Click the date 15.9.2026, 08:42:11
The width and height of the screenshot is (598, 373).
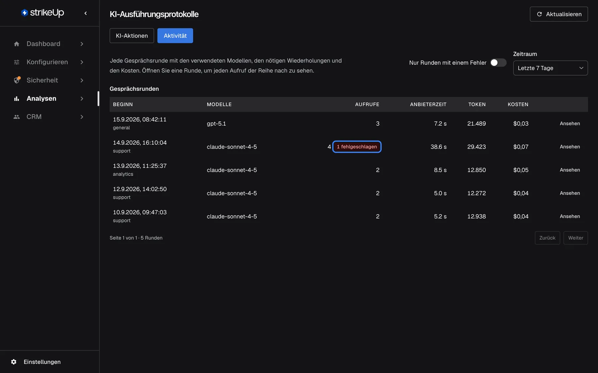point(140,119)
